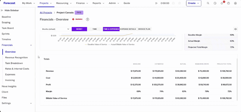This screenshot has width=241, height=112.
Task: Start the timer play button
Action: (x=156, y=3)
